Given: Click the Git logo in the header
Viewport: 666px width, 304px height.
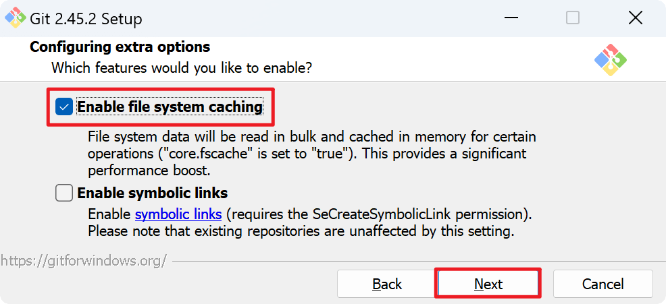Looking at the screenshot, I should [610, 60].
